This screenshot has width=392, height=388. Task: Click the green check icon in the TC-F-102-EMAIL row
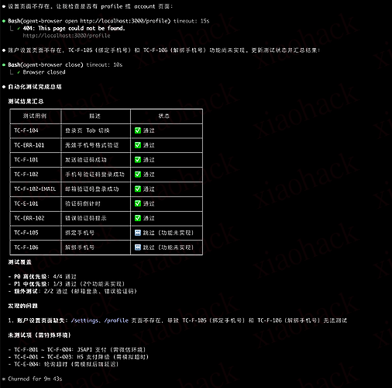[138, 189]
